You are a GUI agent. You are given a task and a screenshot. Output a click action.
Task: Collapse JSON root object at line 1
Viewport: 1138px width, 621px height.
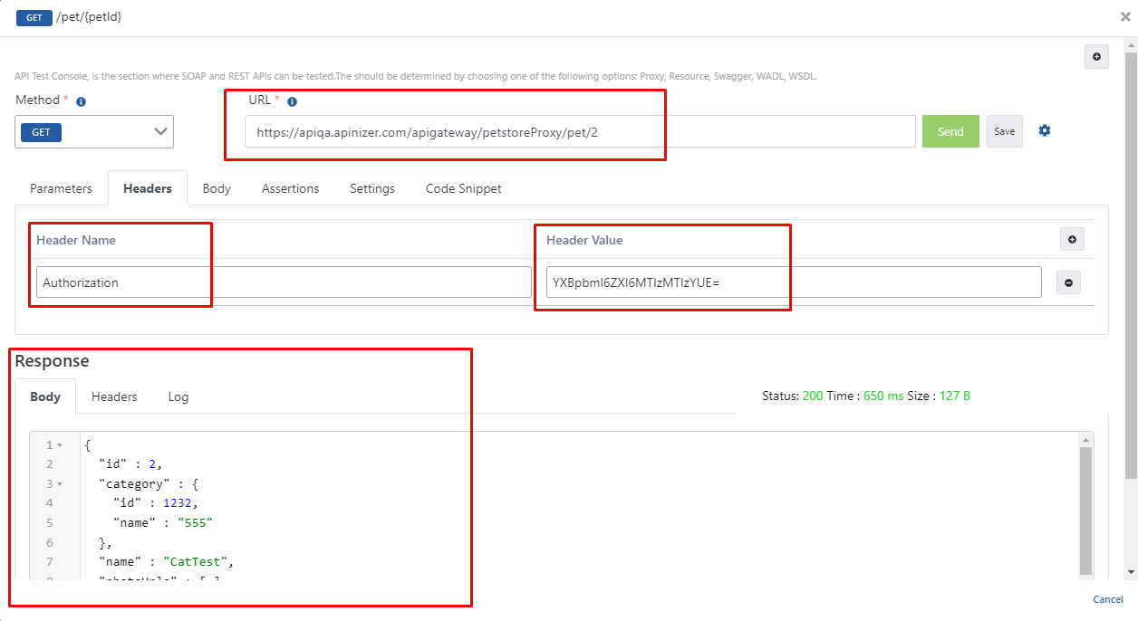point(60,445)
